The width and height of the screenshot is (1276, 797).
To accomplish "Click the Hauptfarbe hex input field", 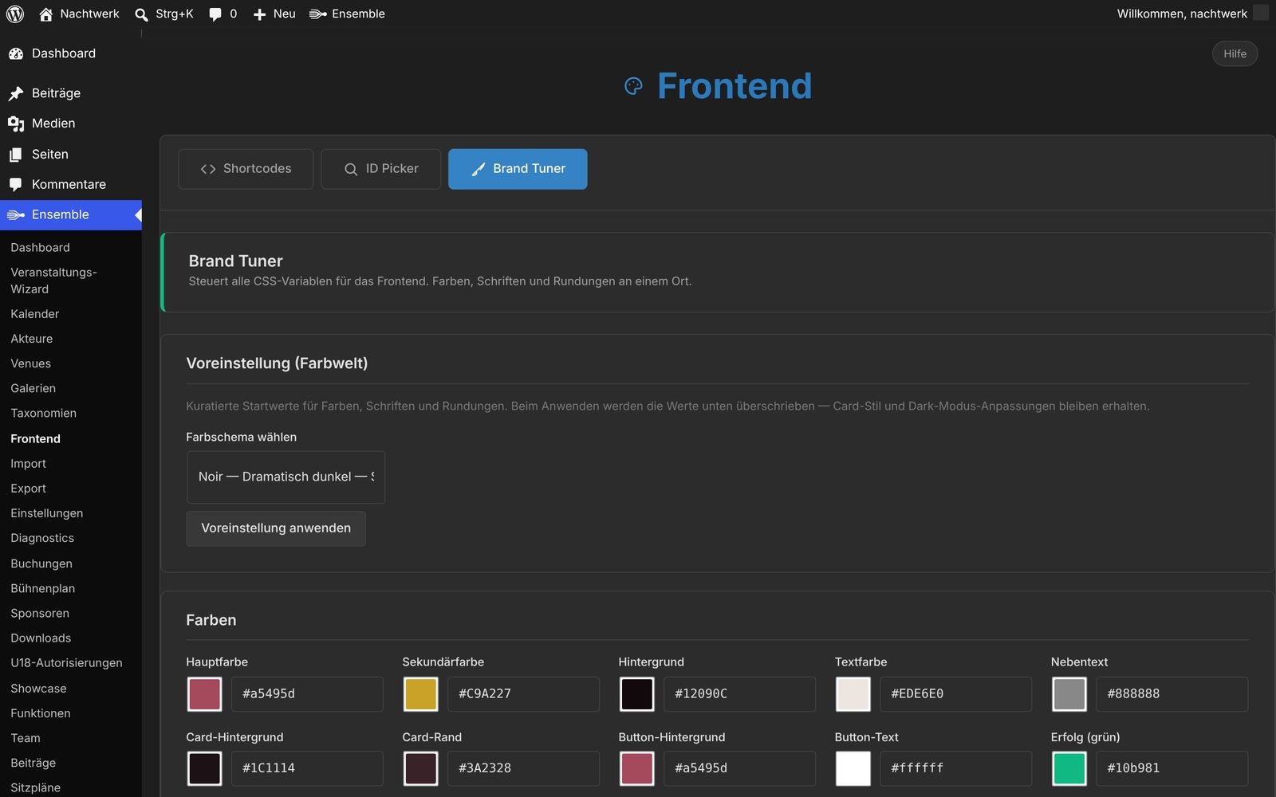I will (x=307, y=694).
